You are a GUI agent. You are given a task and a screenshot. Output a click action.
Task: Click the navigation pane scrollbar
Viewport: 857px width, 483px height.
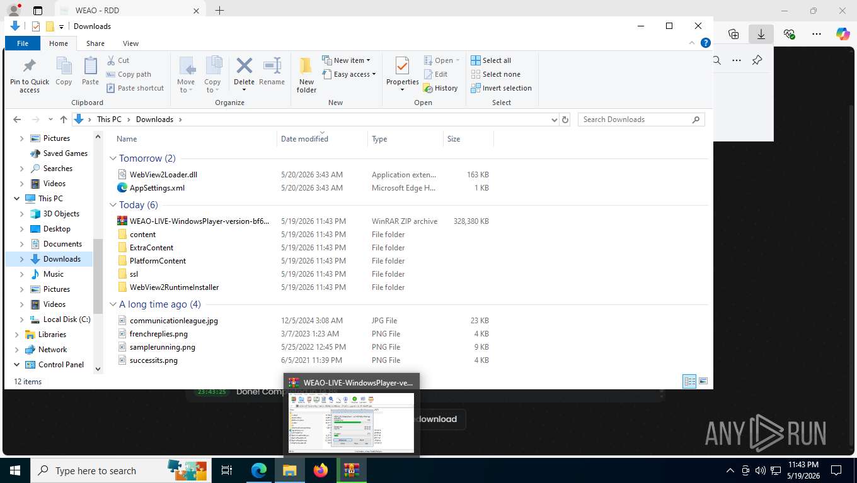(x=98, y=276)
